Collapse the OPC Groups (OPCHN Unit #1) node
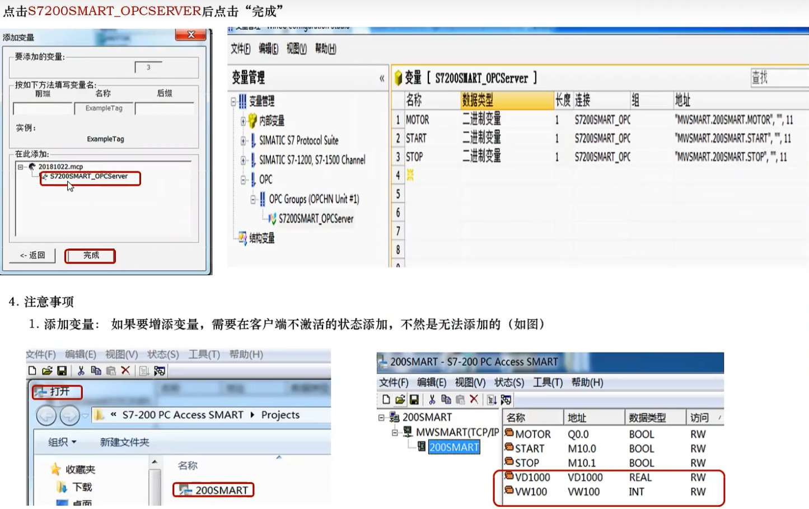809x509 pixels. coord(253,200)
